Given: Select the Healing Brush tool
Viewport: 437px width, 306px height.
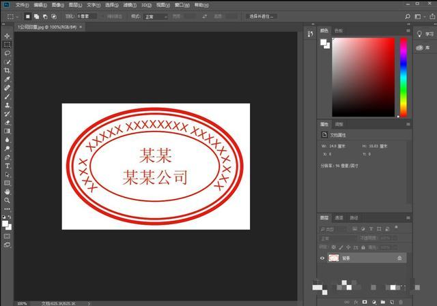Looking at the screenshot, I should point(8,88).
